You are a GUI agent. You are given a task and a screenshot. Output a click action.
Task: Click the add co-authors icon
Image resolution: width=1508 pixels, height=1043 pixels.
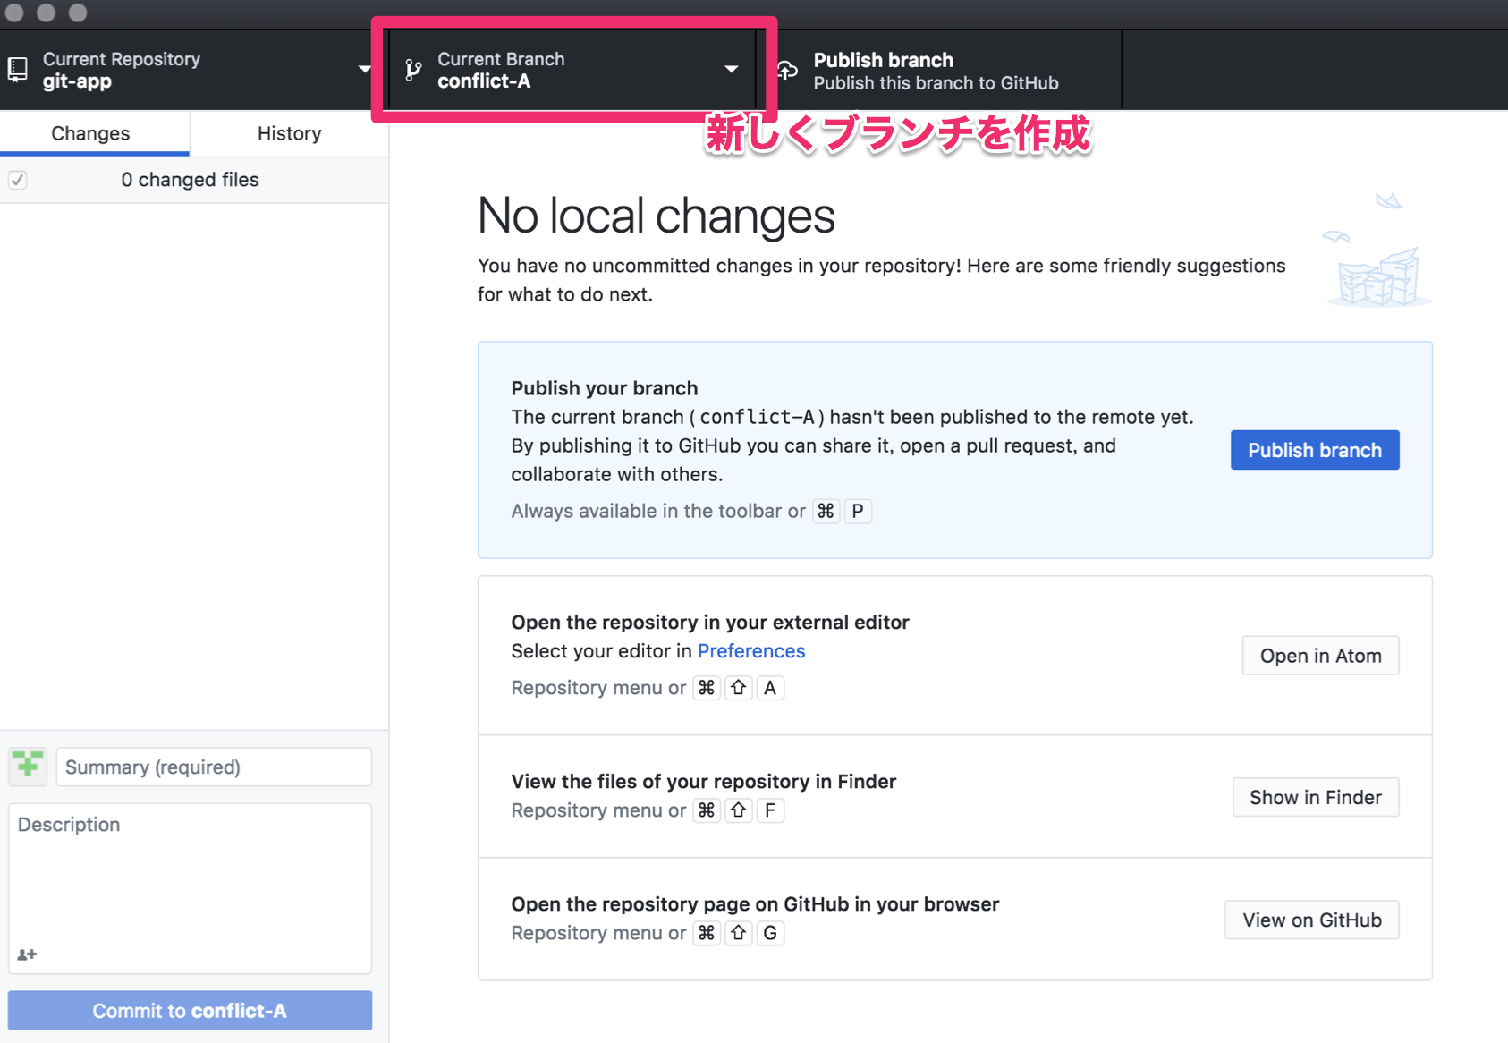pos(27,954)
